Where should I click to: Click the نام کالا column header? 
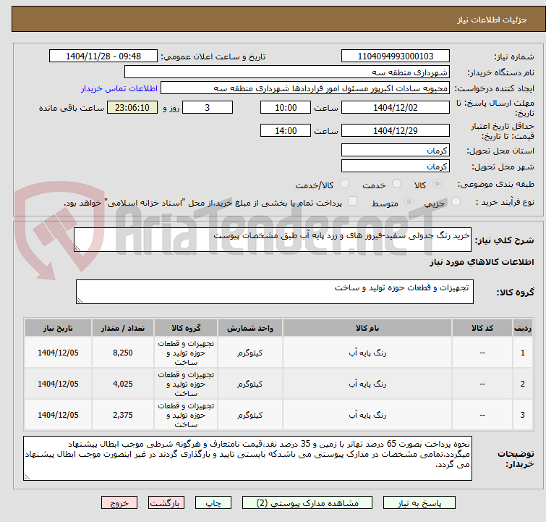click(x=367, y=328)
